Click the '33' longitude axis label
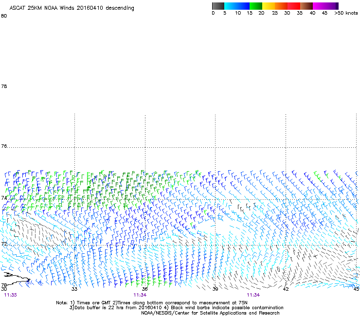This screenshot has width=360, height=316. click(x=74, y=289)
